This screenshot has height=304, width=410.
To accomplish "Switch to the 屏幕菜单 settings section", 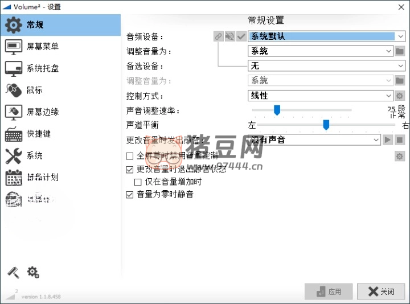I will pos(42,47).
